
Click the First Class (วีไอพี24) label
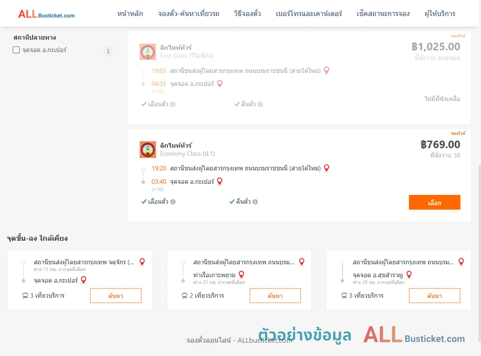tap(187, 56)
